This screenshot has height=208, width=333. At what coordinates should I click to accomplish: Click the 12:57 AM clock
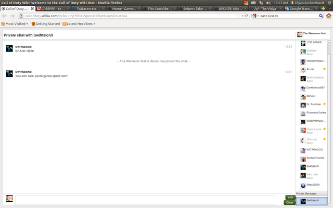coord(281,3)
